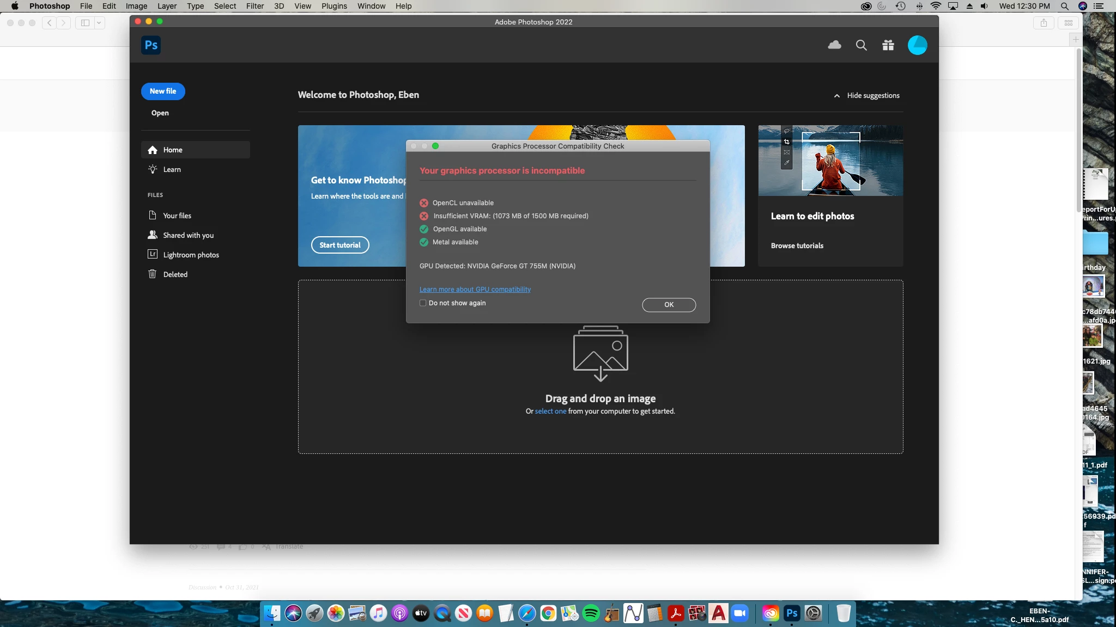Image resolution: width=1116 pixels, height=627 pixels.
Task: Open the Creative Cloud sync status icon
Action: click(834, 45)
